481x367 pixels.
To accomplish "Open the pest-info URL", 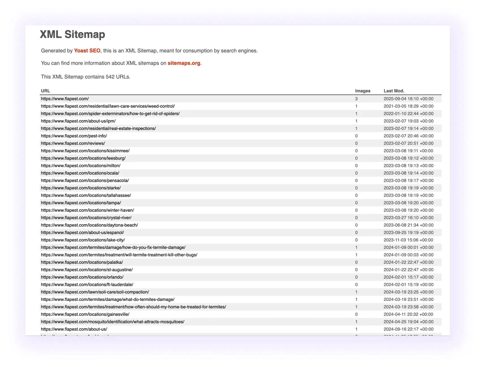I will click(x=74, y=136).
